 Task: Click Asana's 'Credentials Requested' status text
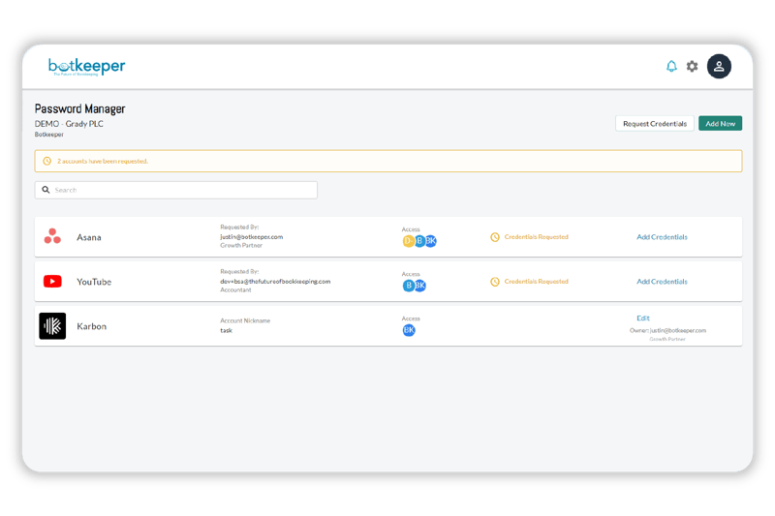tap(537, 237)
